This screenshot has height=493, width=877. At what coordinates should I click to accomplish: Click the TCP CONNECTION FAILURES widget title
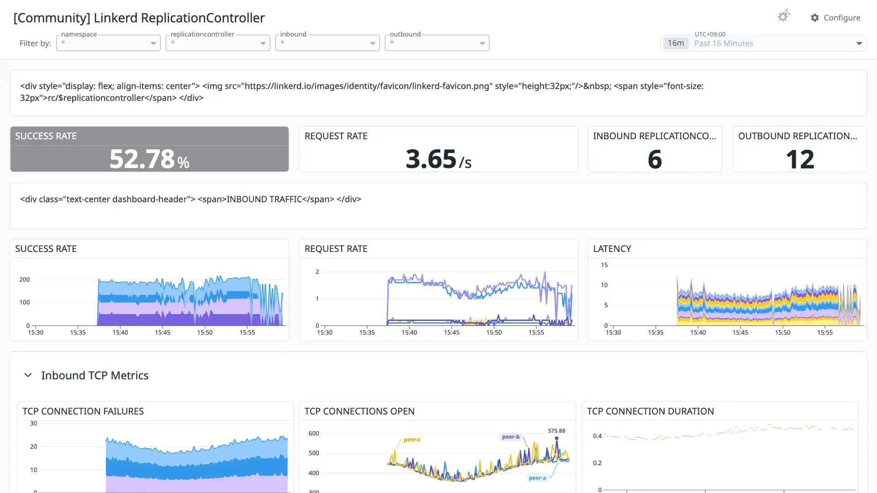pyautogui.click(x=83, y=411)
